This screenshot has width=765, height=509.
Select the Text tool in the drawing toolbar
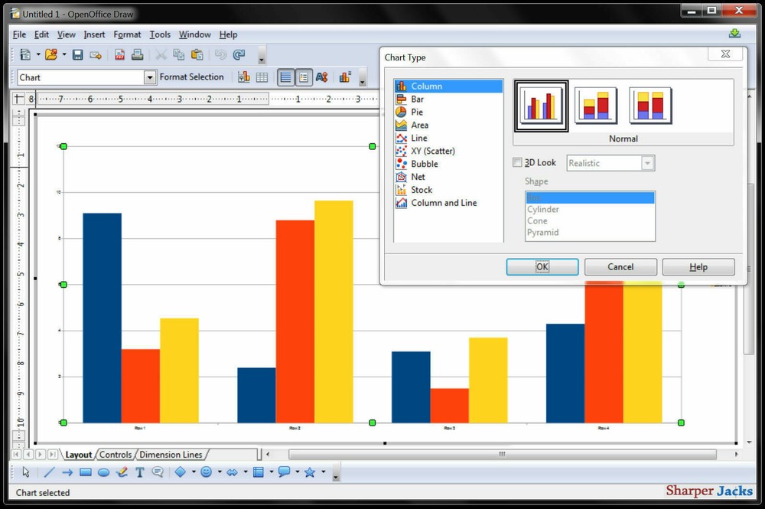click(x=139, y=472)
